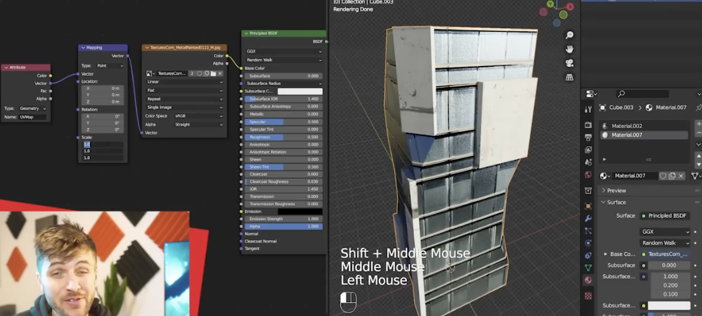Collapse the Mapping node with its arrow
This screenshot has height=316, width=702.
83,47
